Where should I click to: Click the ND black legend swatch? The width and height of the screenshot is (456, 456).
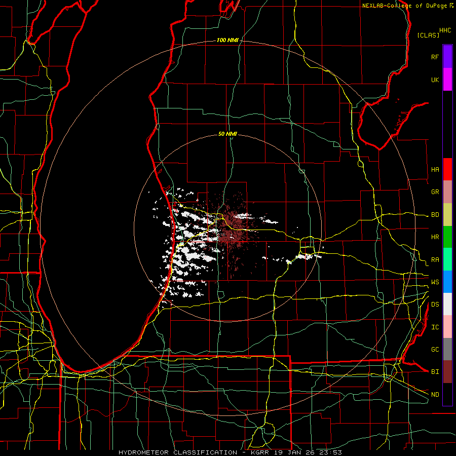click(x=447, y=394)
